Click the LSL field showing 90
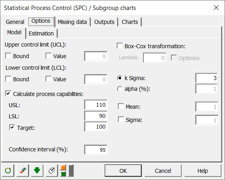This screenshot has height=180, width=225. 96,116
